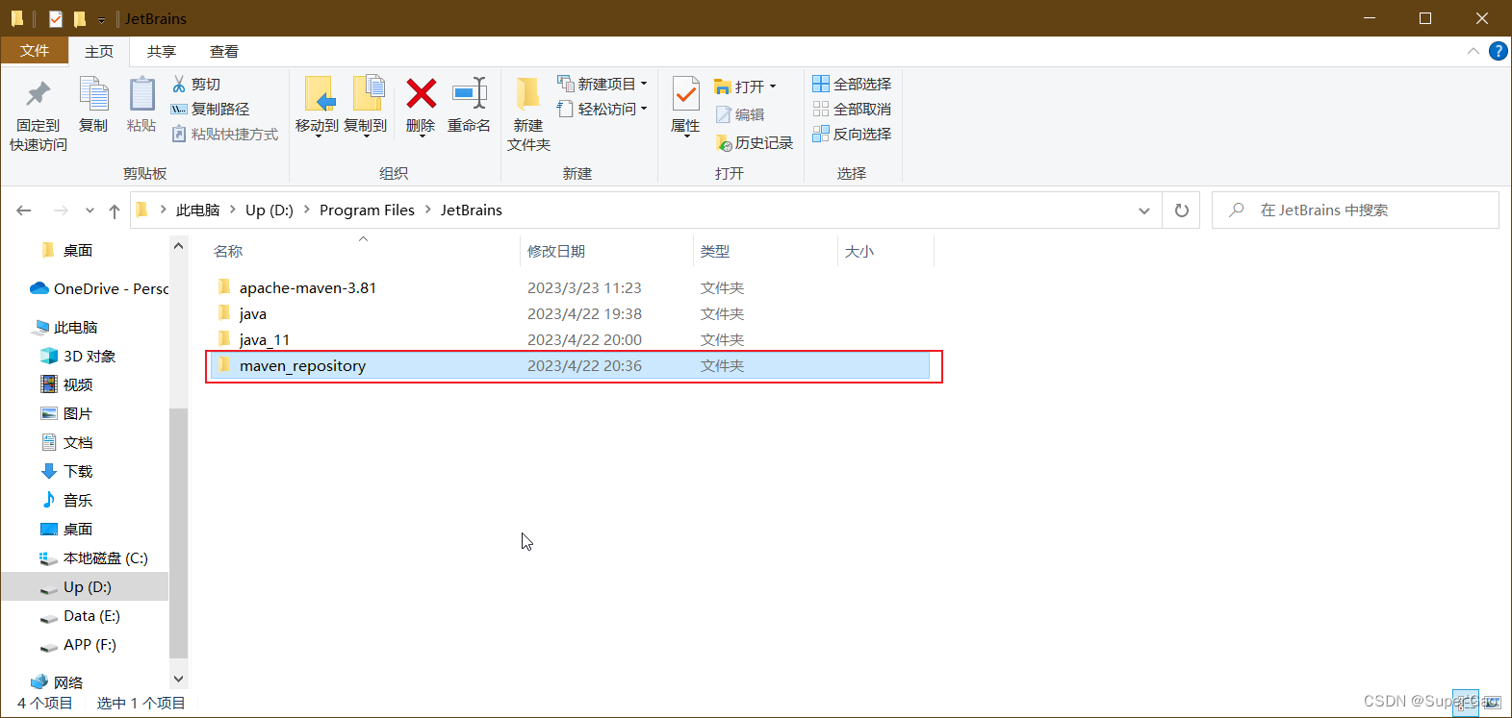
Task: Refresh the JetBrains folder view
Action: tap(1181, 210)
